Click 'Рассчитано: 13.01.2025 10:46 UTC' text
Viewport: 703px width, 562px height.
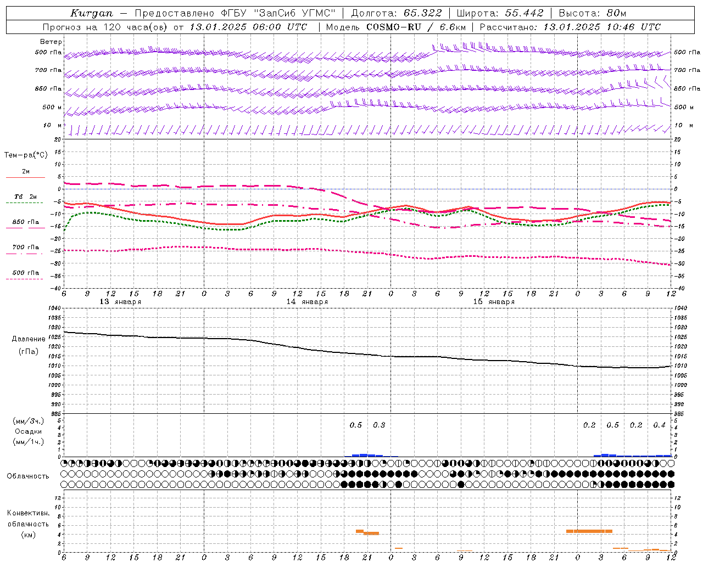(570, 27)
